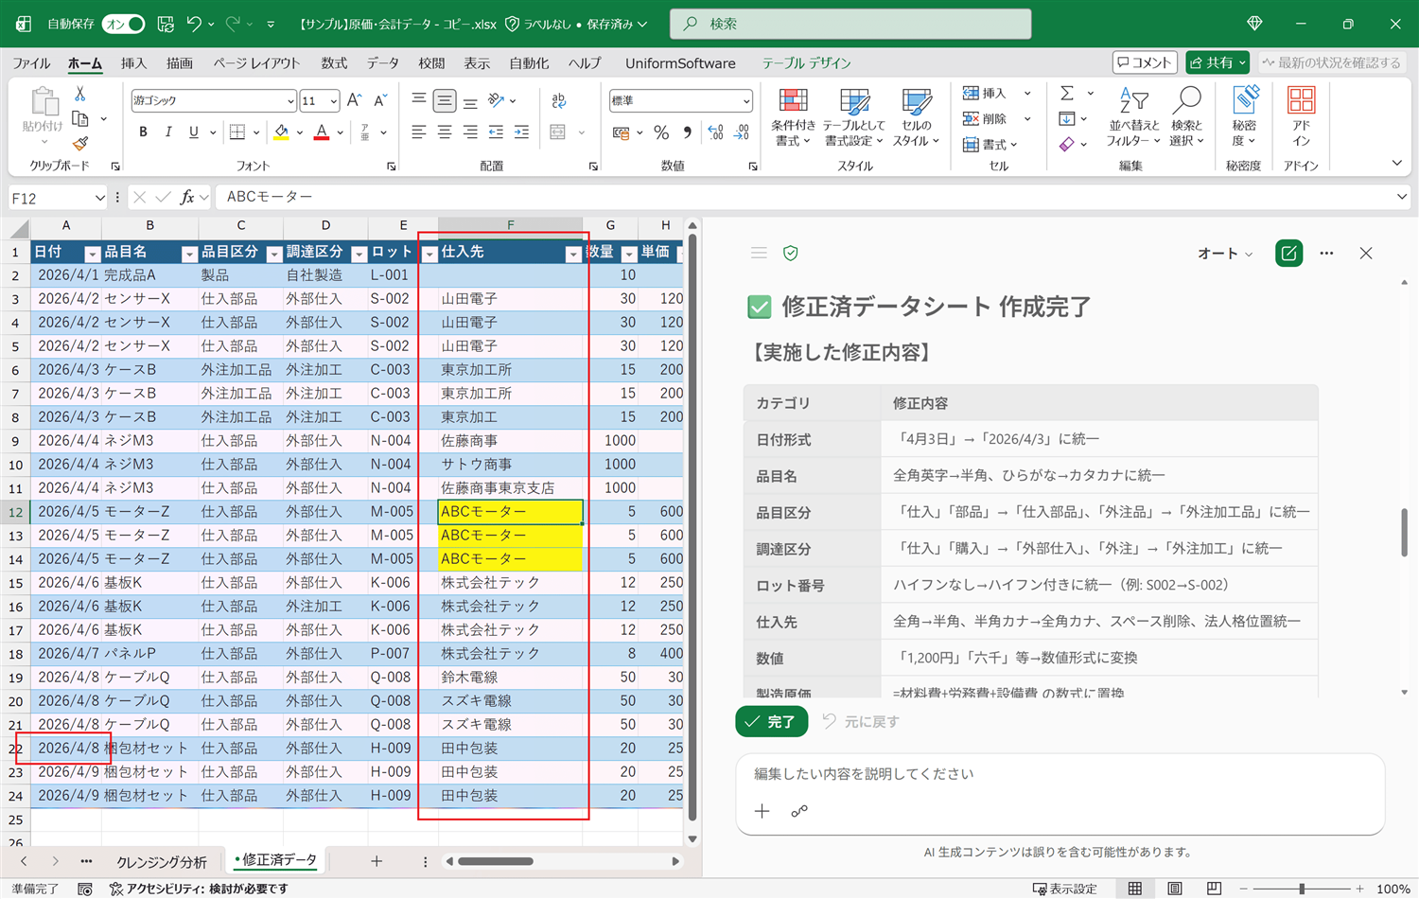Click the Percent Style icon
Viewport: 1419px width, 899px height.
tap(661, 132)
